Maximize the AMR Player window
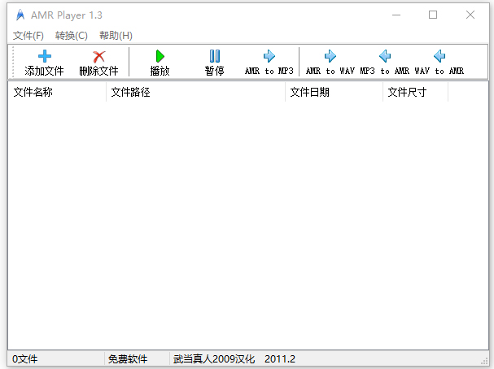 coord(433,15)
